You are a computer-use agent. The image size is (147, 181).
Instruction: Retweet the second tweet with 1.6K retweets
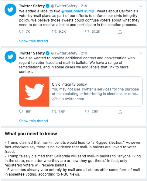[54, 111]
